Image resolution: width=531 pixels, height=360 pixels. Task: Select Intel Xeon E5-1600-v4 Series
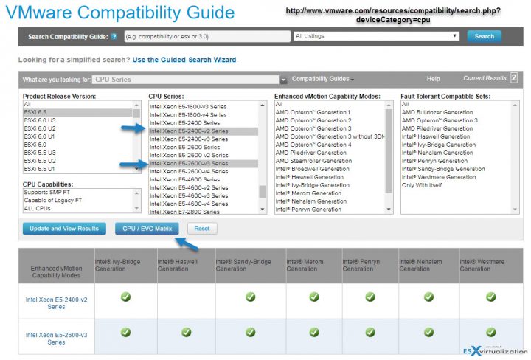[204, 115]
